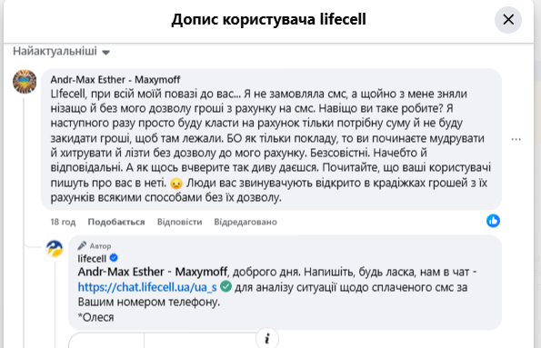Click Подобається under the comment

point(116,222)
